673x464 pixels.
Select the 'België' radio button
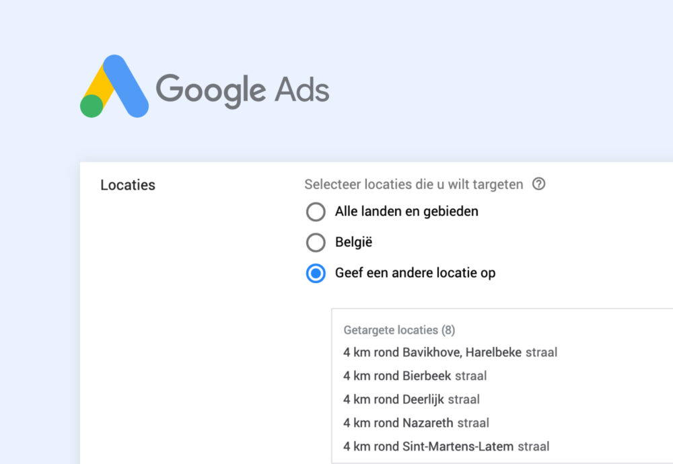(x=316, y=243)
